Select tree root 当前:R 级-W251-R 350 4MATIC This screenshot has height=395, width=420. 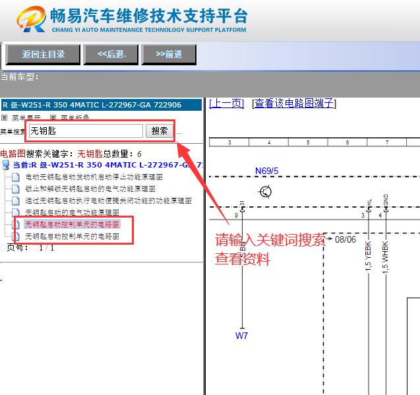(x=107, y=165)
